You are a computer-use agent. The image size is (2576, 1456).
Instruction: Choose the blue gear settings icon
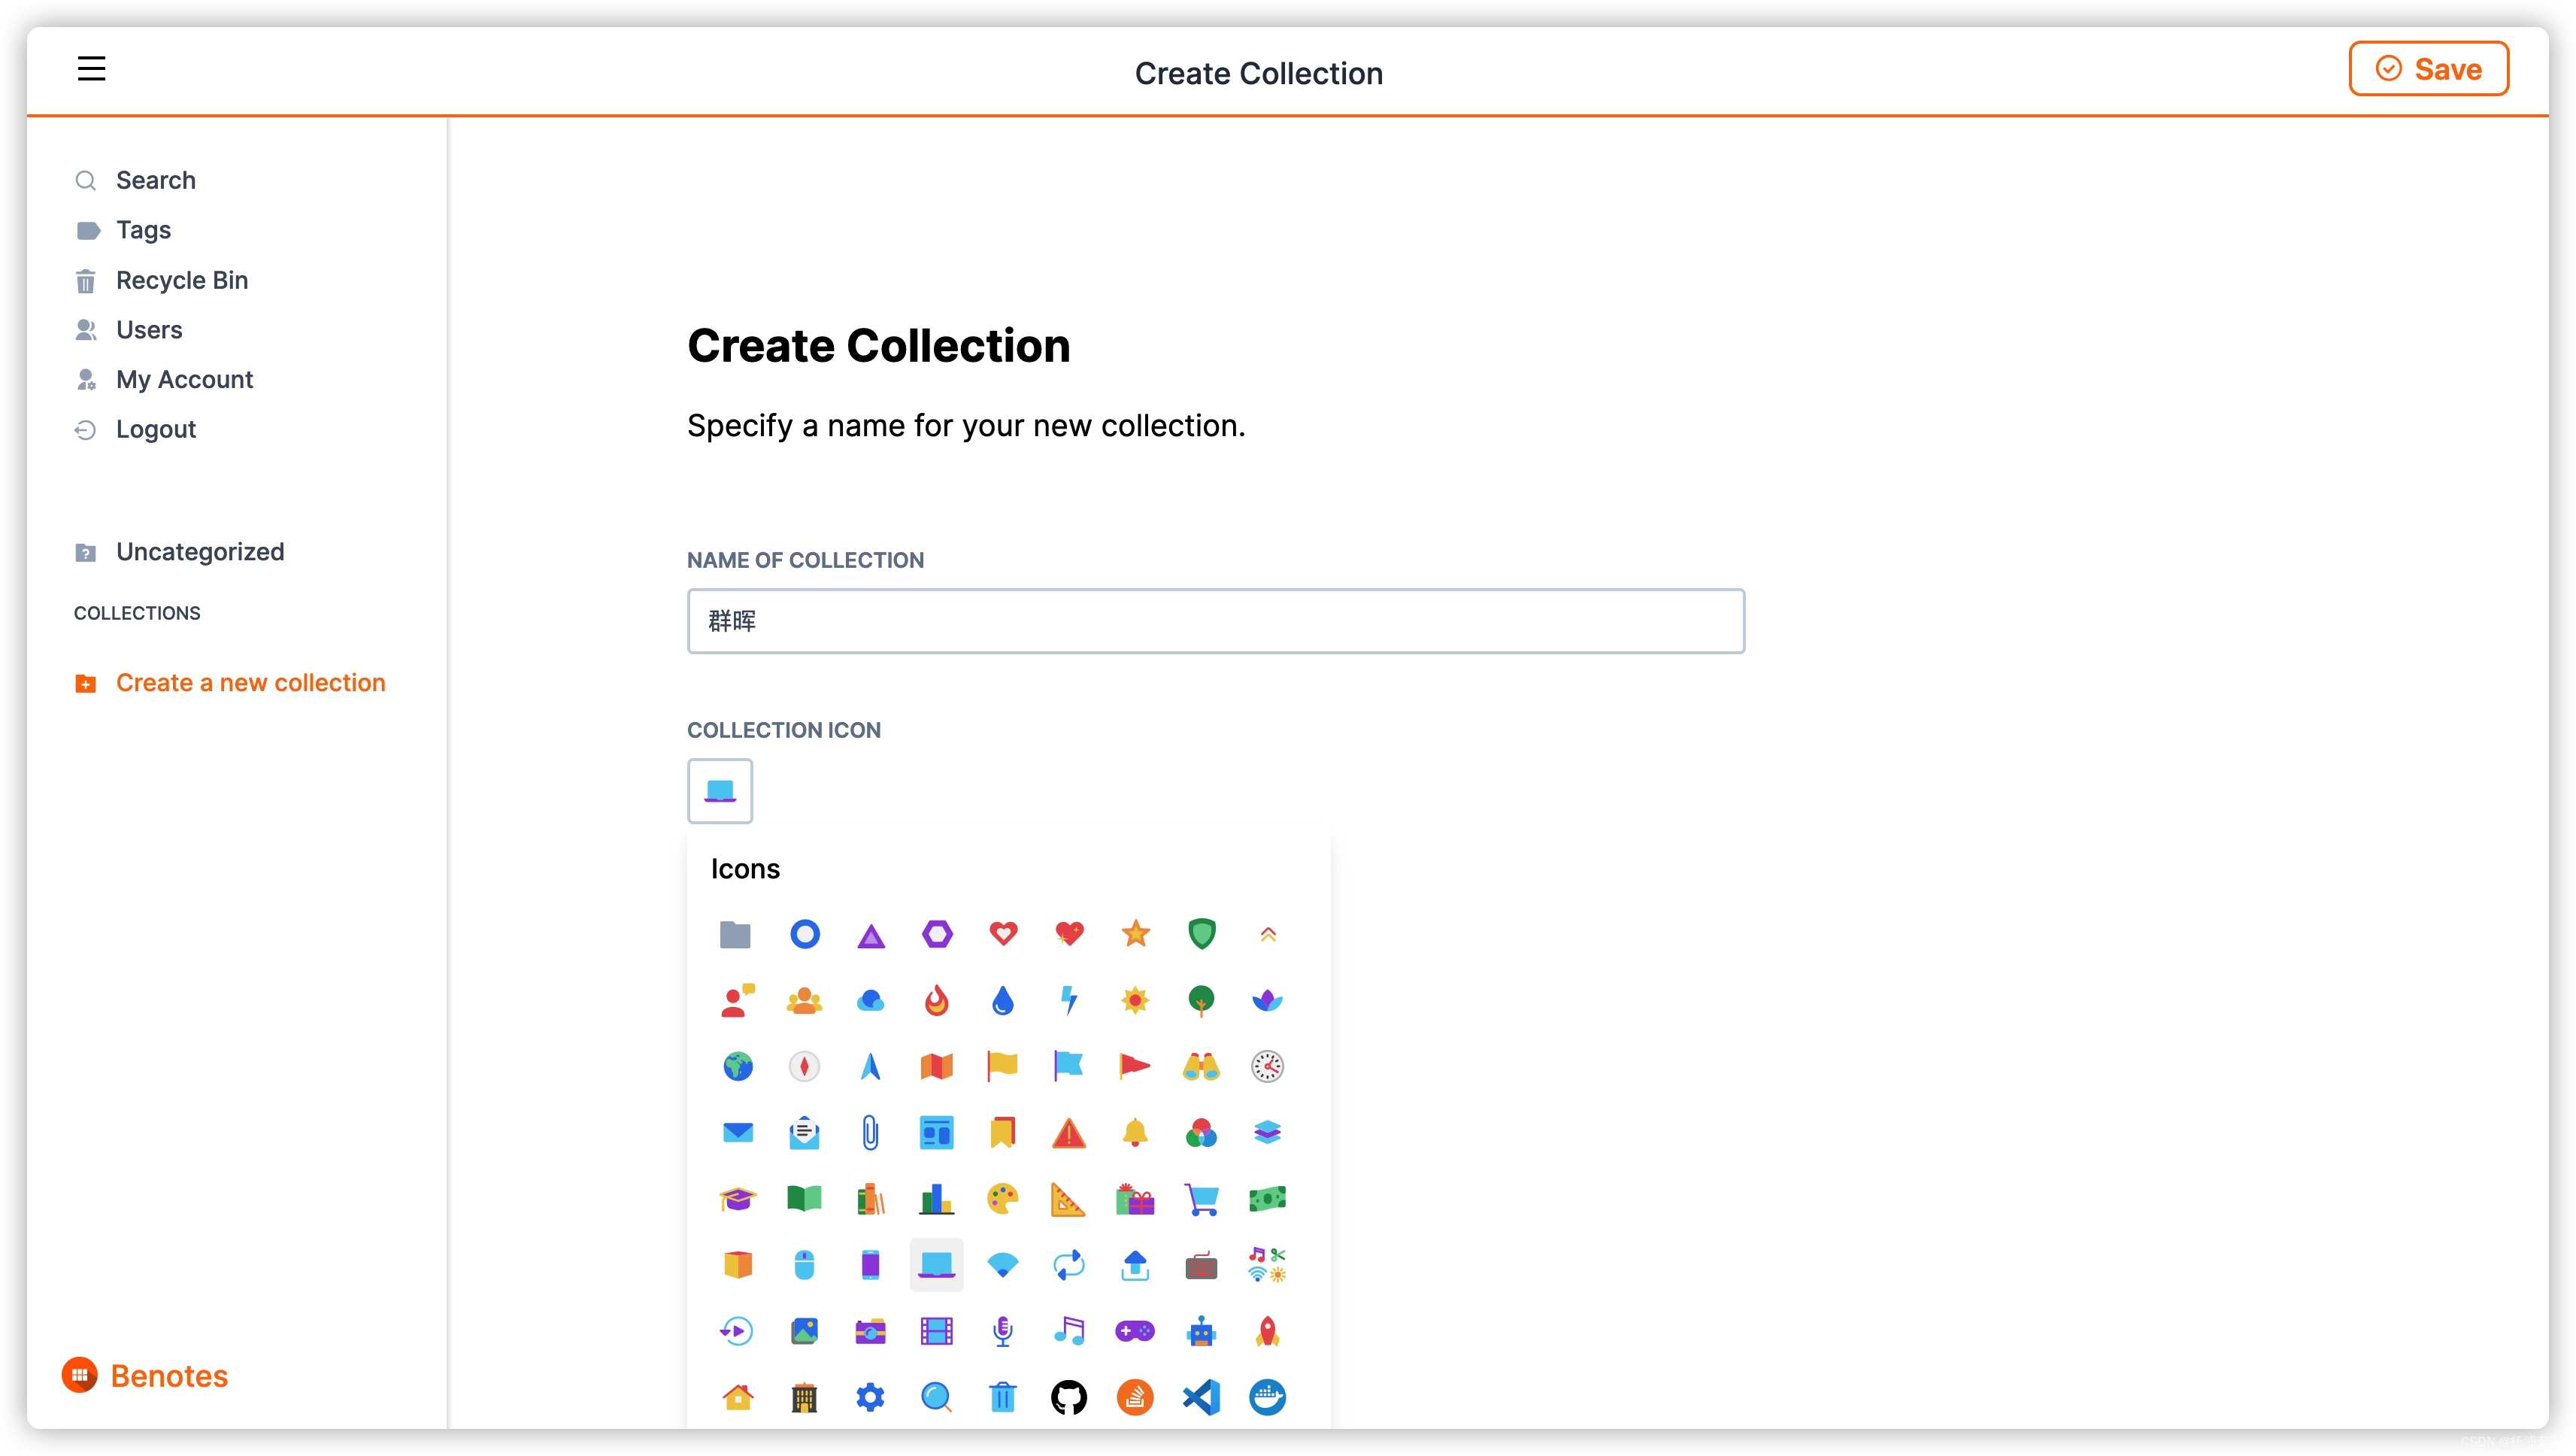click(x=871, y=1396)
